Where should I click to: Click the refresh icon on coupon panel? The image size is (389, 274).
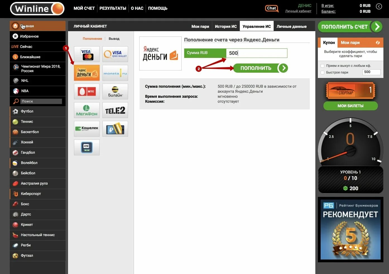tap(378, 43)
